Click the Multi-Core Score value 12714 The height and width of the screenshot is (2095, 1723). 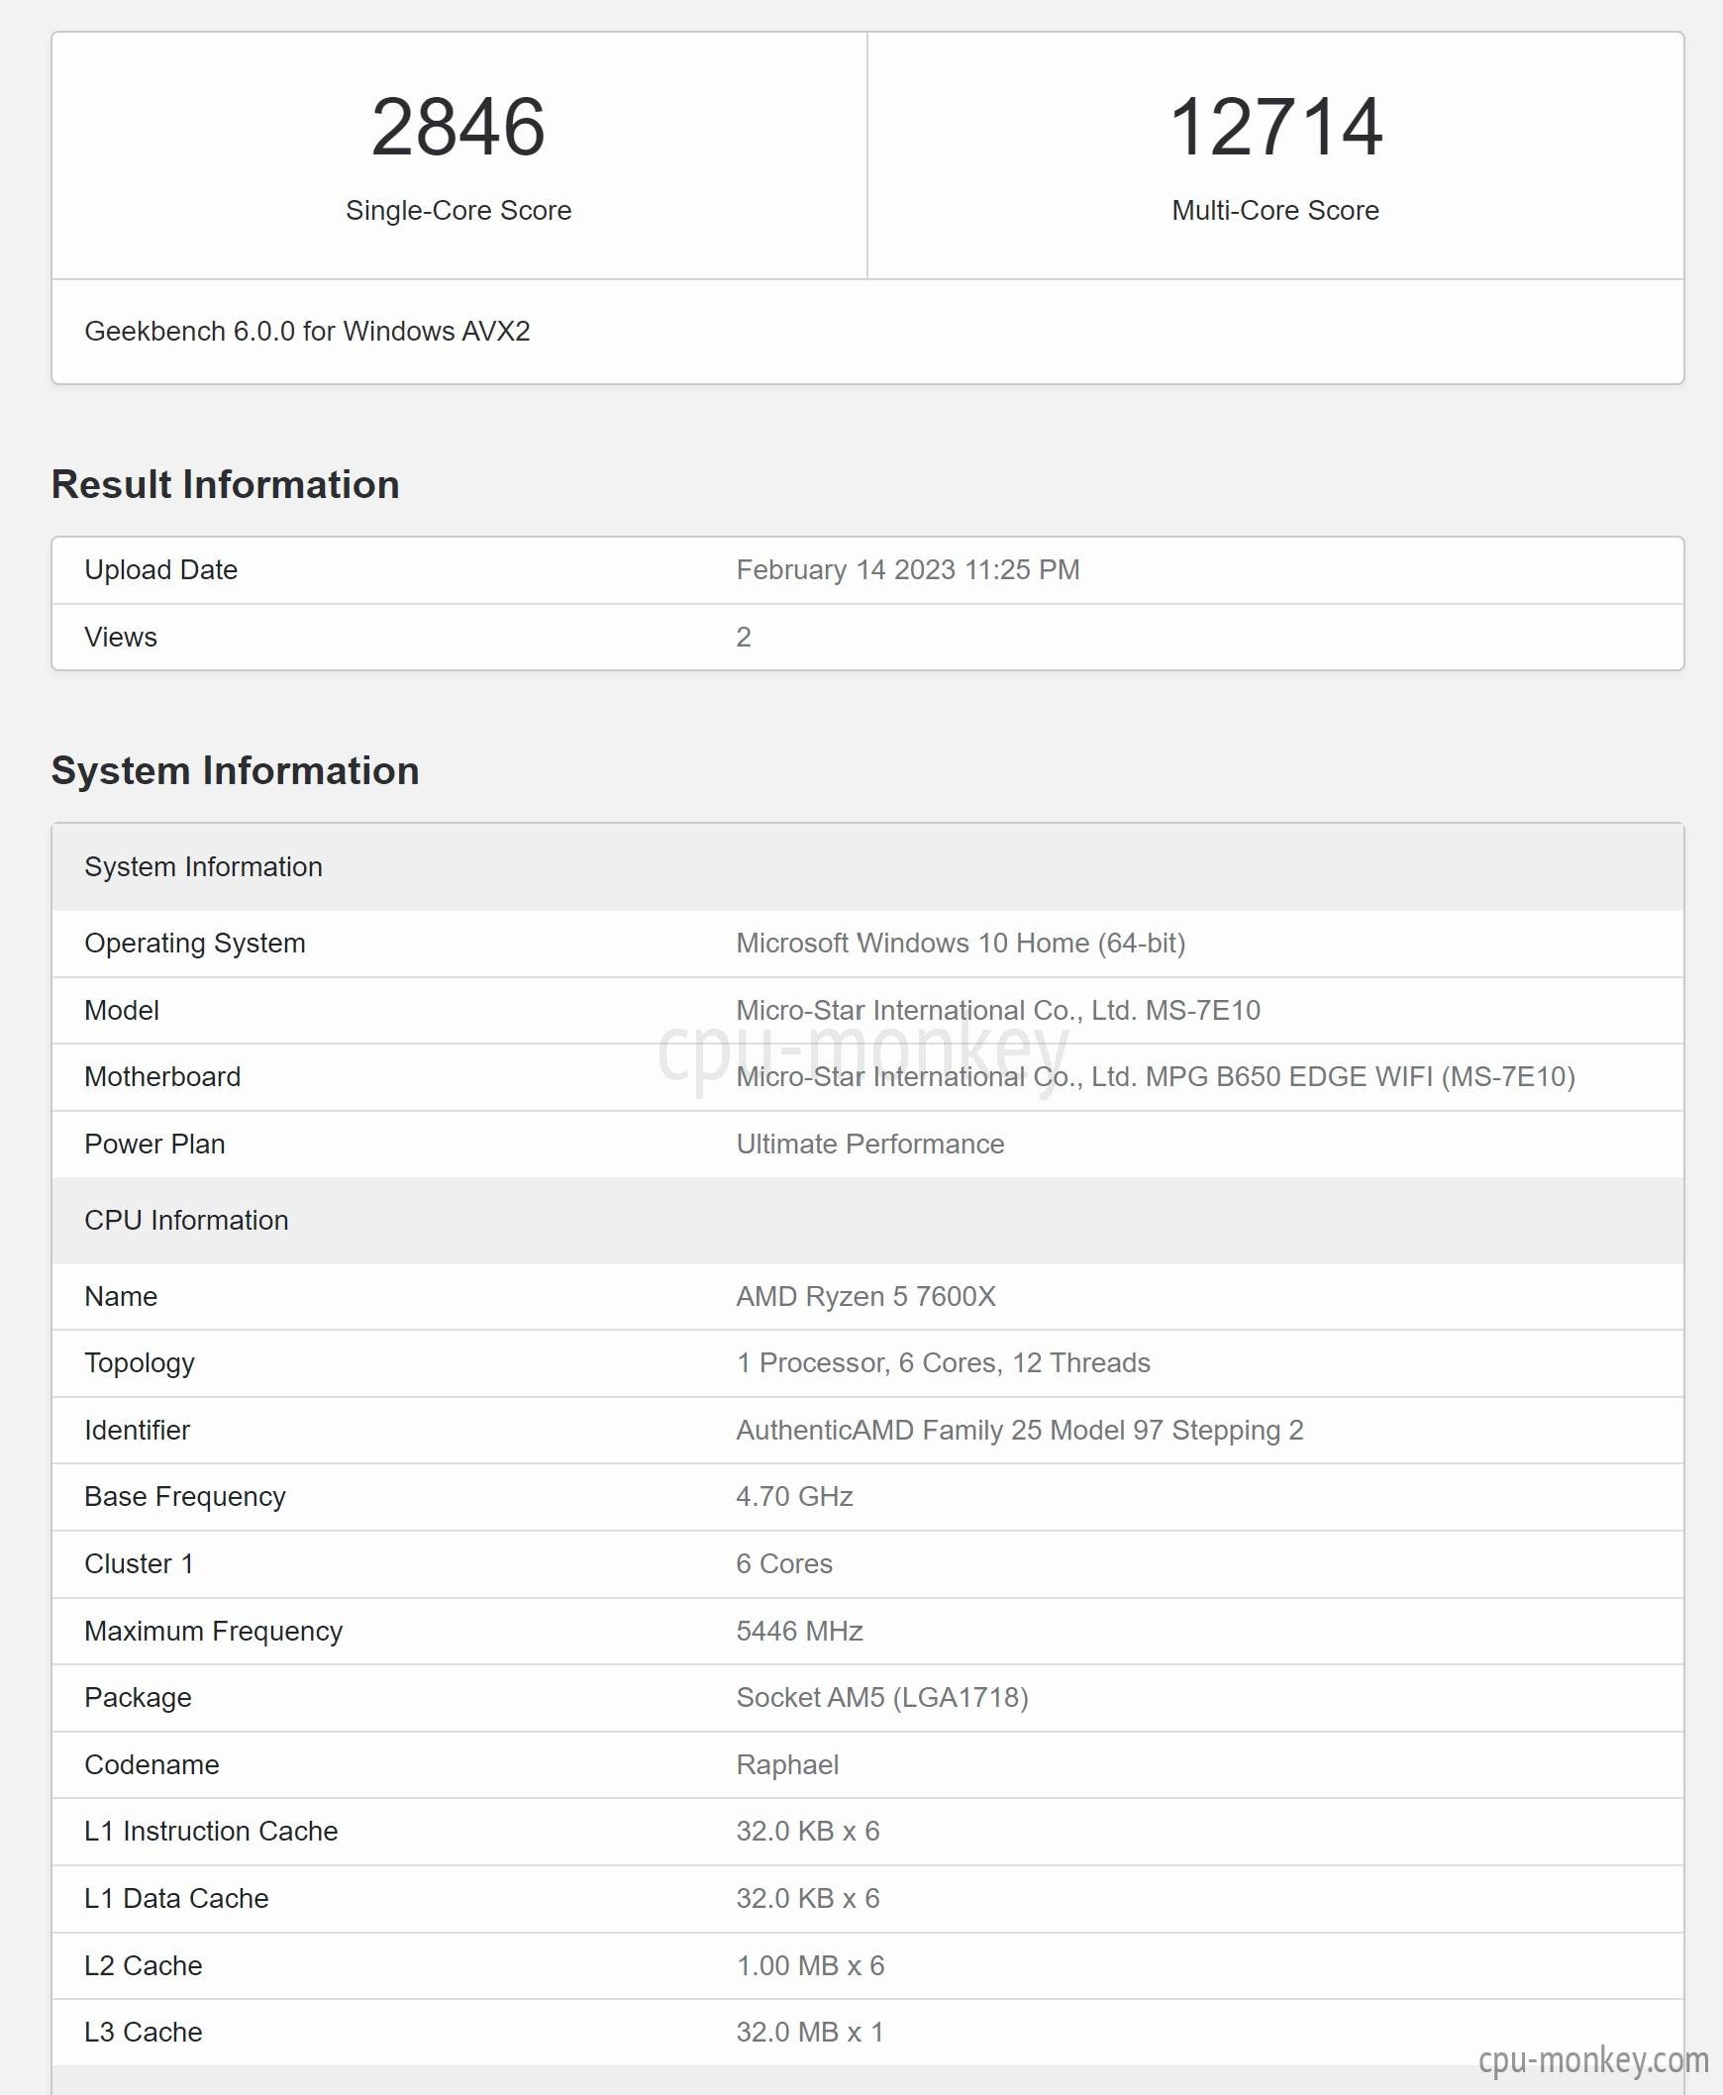pos(1275,127)
